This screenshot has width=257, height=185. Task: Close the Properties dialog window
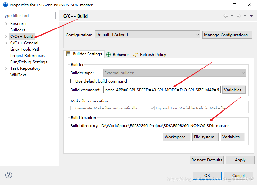249,5
